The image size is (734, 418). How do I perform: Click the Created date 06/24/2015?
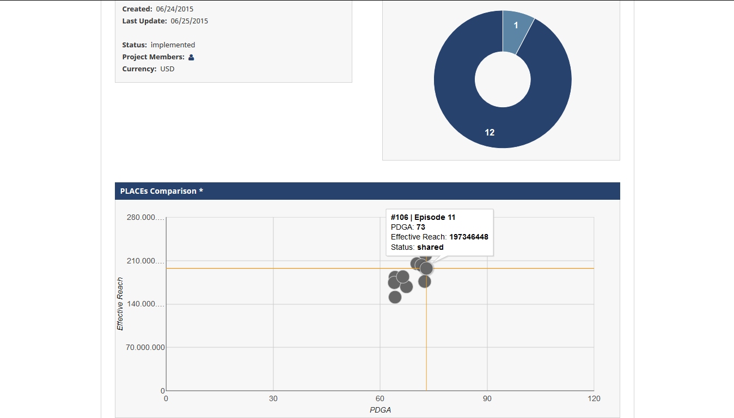click(174, 9)
